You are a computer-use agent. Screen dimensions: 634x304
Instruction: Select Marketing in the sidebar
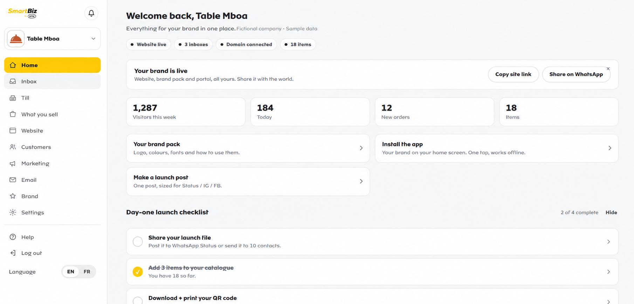coord(53,163)
